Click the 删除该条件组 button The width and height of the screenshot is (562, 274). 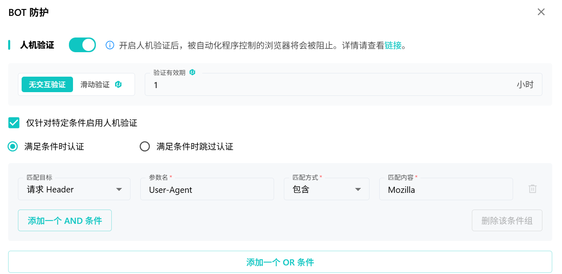(507, 220)
